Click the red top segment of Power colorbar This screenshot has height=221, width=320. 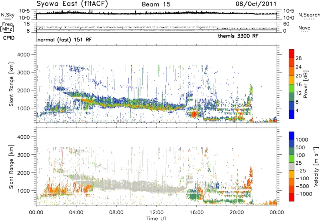(x=292, y=53)
